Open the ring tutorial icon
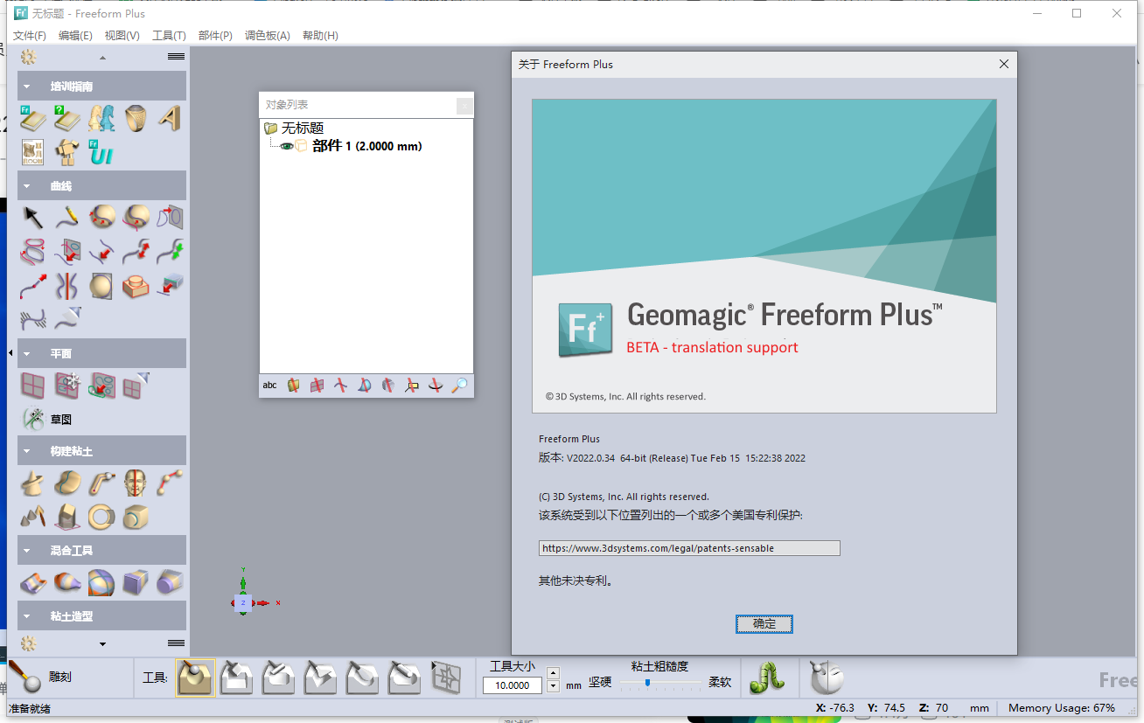The width and height of the screenshot is (1144, 723). pyautogui.click(x=135, y=118)
